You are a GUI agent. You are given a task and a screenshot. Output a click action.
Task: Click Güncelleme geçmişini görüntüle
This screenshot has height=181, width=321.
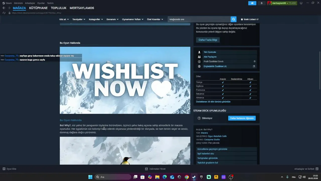[226, 149]
